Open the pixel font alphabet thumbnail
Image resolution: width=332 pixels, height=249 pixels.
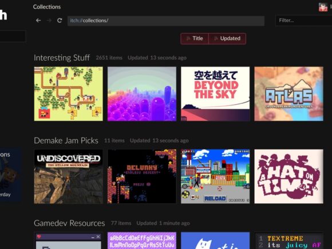(142, 241)
